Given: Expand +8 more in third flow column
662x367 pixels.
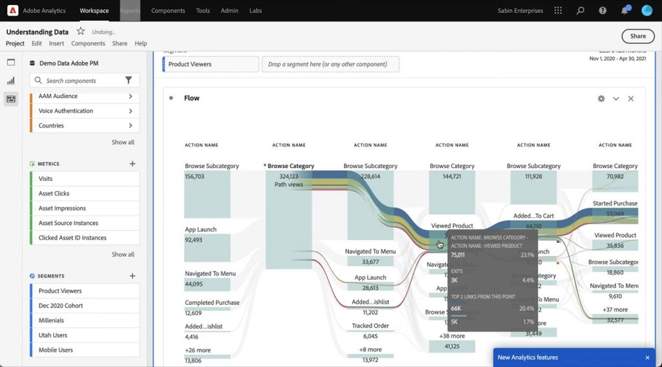Looking at the screenshot, I should pos(370,350).
